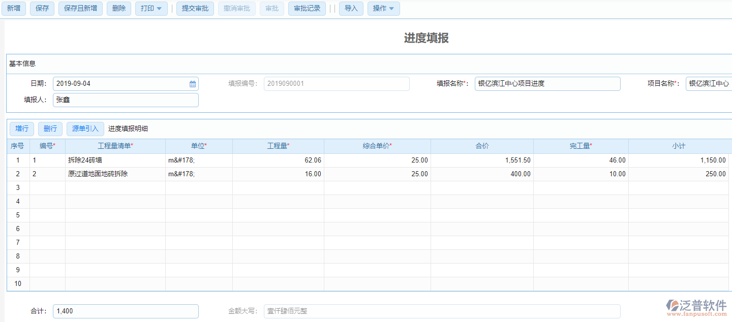The width and height of the screenshot is (732, 322).
Task: Click 保存且新增 to save and add new
Action: click(80, 8)
